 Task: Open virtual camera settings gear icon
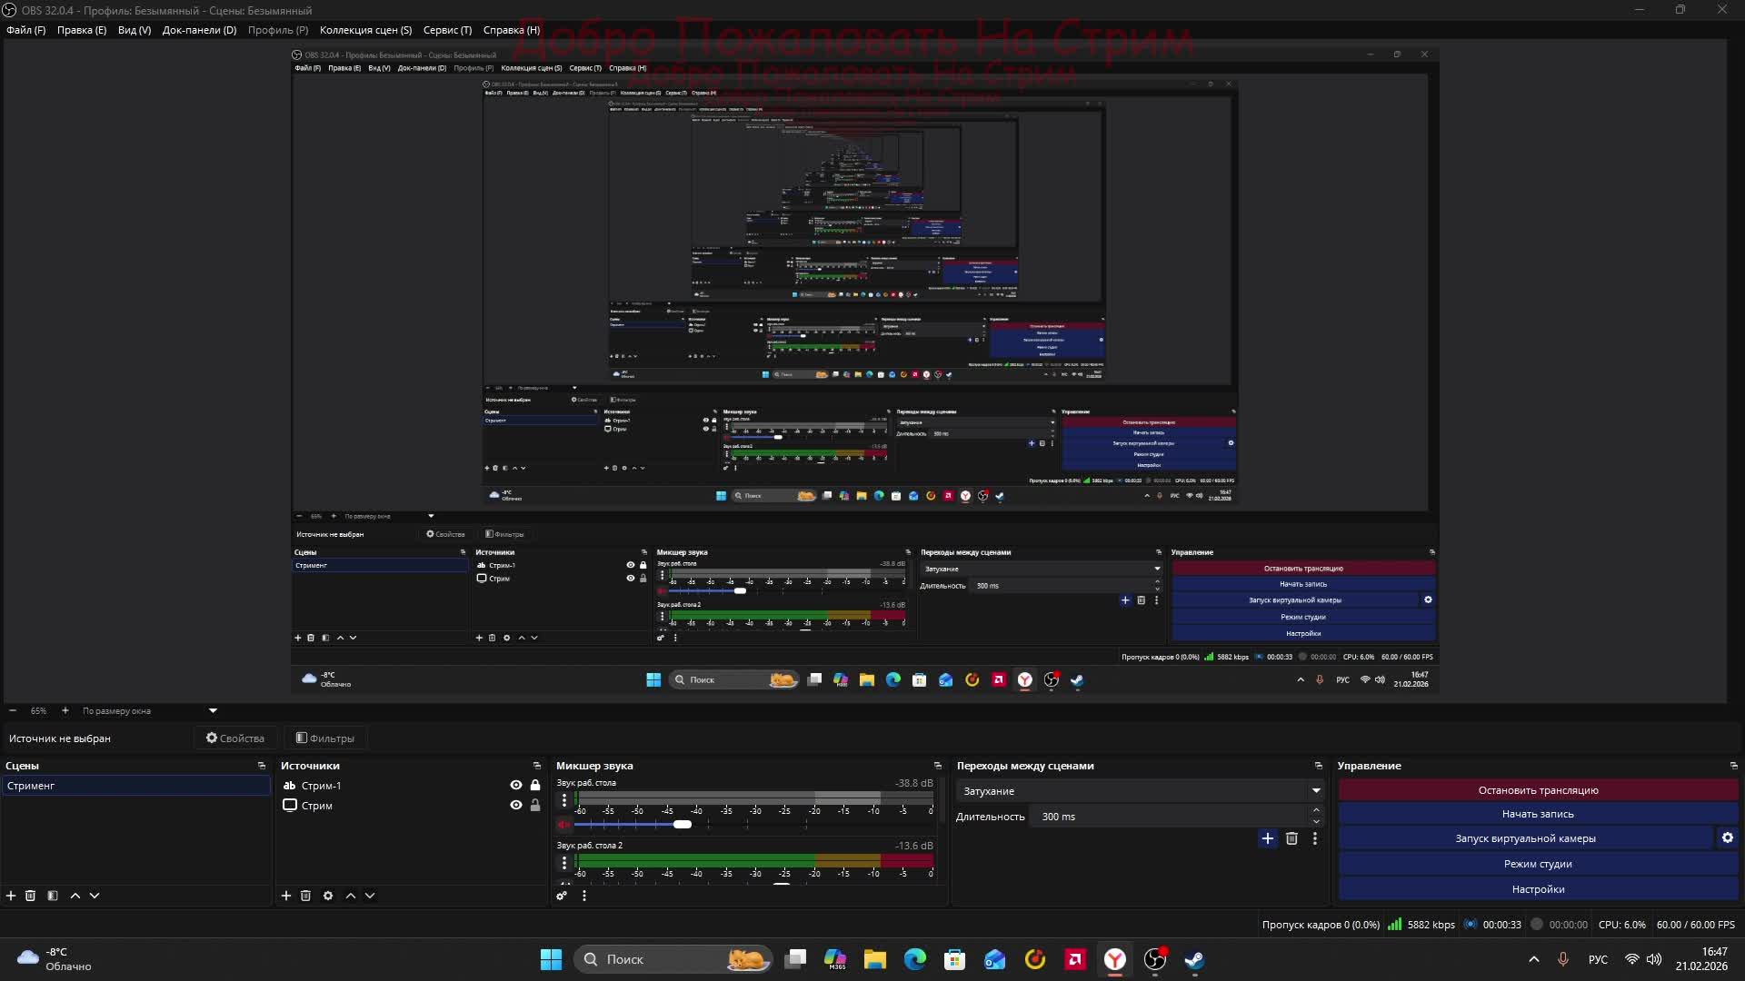pos(1728,838)
